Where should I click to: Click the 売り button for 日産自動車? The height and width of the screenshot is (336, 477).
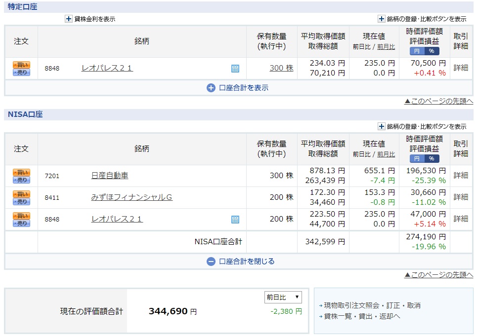[21, 180]
